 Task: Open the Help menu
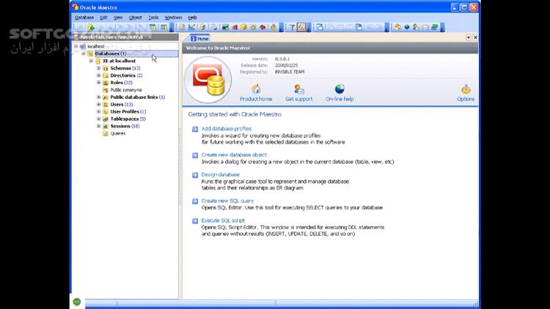pyautogui.click(x=193, y=17)
